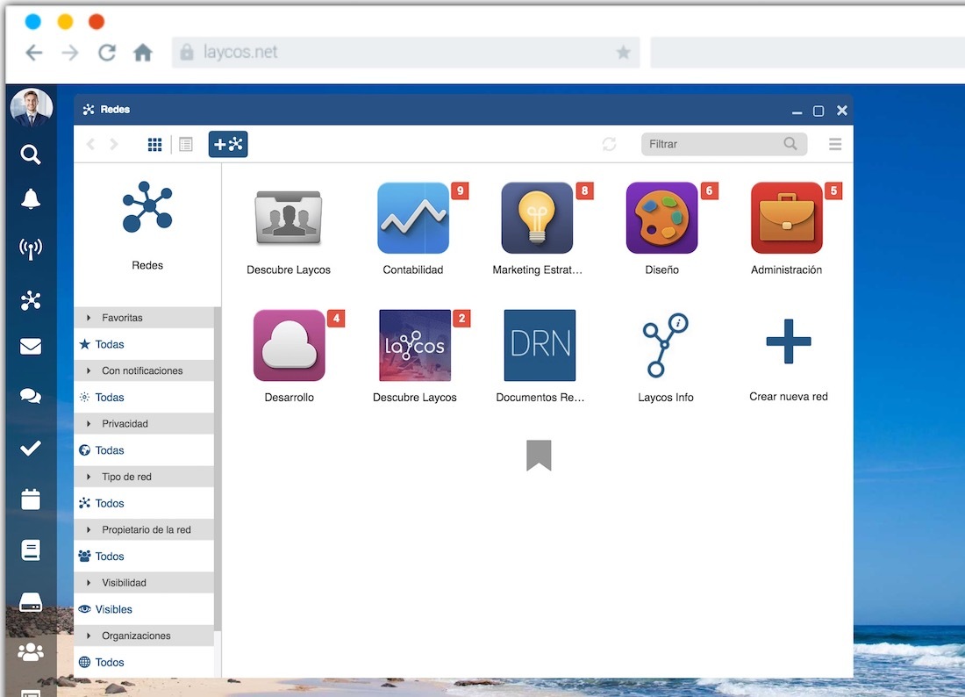Open the calendar icon in sidebar

click(x=31, y=499)
